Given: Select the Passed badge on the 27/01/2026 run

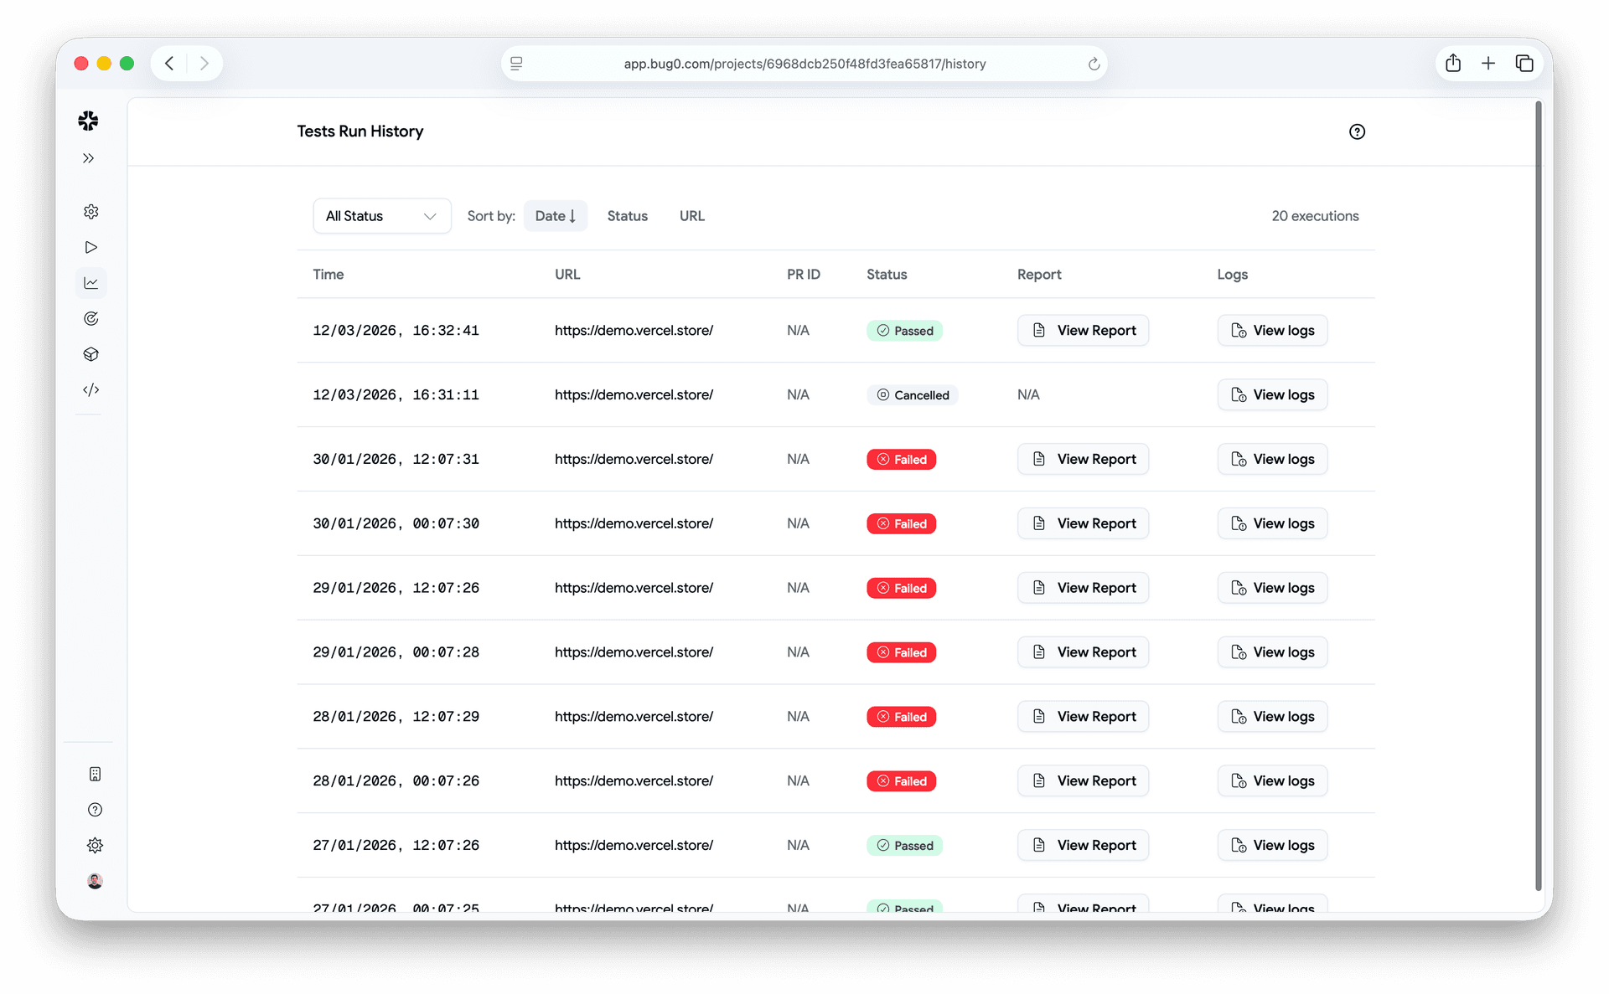Looking at the screenshot, I should point(904,845).
